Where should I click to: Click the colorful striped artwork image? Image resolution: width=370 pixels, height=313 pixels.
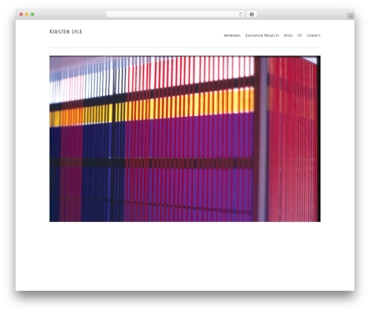click(x=185, y=139)
